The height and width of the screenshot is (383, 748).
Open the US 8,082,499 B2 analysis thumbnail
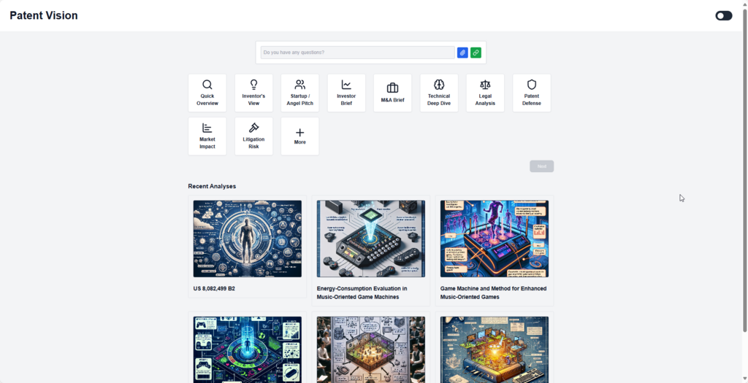pos(247,239)
